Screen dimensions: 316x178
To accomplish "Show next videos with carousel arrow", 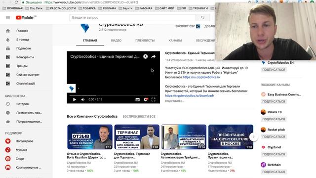I will (253, 137).
